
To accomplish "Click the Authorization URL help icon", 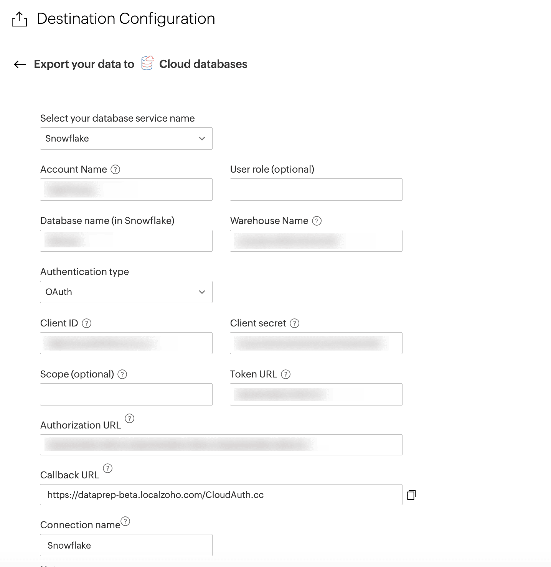I will tap(130, 419).
